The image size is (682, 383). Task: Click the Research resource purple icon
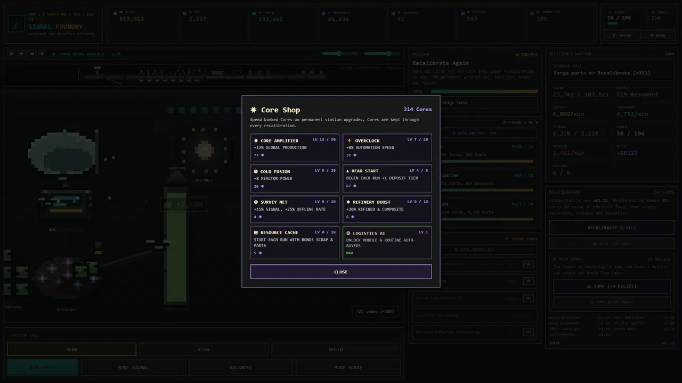(324, 13)
